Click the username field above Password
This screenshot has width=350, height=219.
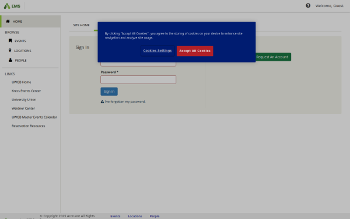[x=138, y=64]
